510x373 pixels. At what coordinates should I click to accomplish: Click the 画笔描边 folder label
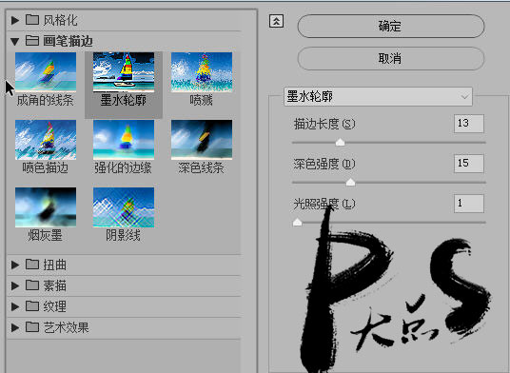(x=68, y=41)
